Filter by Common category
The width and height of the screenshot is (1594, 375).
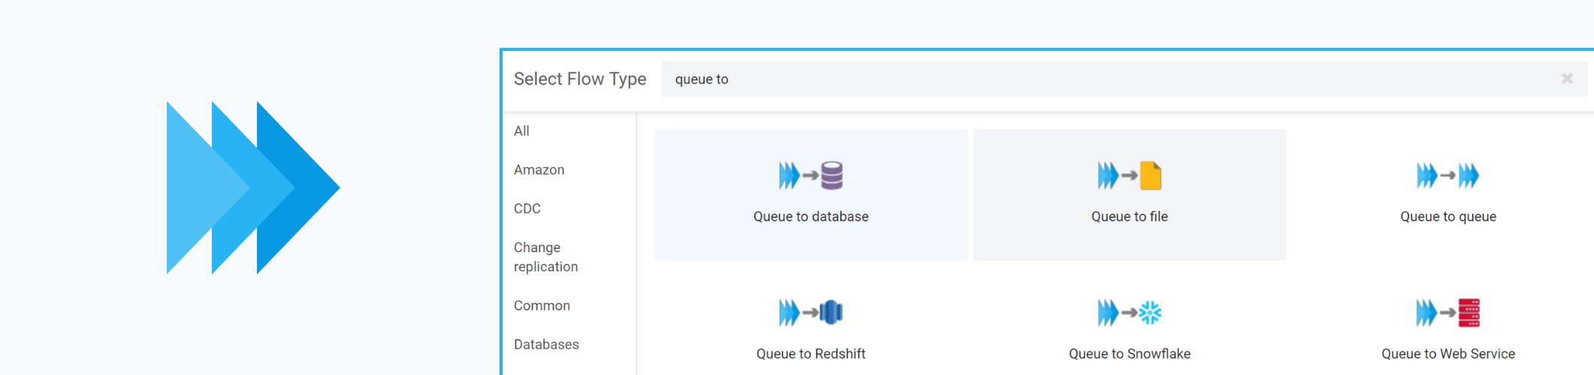[542, 306]
